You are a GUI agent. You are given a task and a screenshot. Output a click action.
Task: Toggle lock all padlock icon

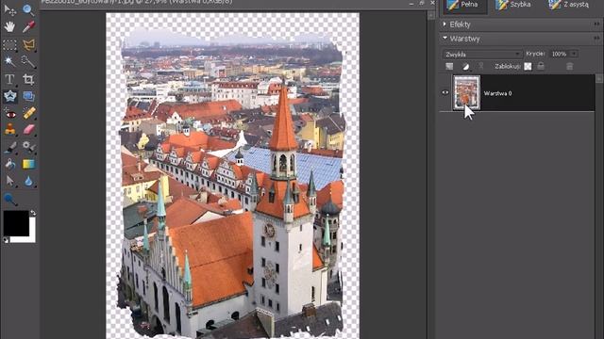[541, 66]
